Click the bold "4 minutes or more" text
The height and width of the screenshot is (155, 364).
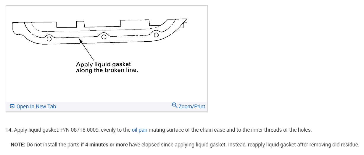(107, 145)
